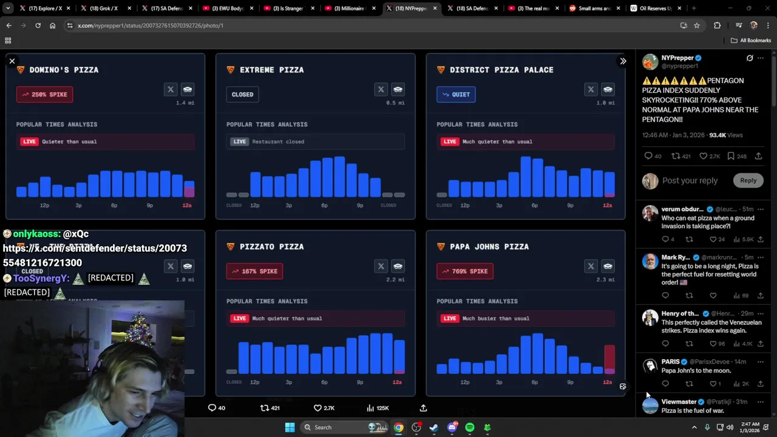Viewport: 777px width, 437px height.
Task: Switch to the Oil Reserves Wikipedia tab
Action: point(655,8)
